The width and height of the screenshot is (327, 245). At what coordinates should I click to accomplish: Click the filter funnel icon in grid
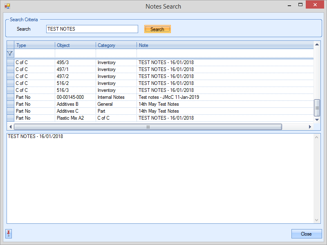(10, 53)
